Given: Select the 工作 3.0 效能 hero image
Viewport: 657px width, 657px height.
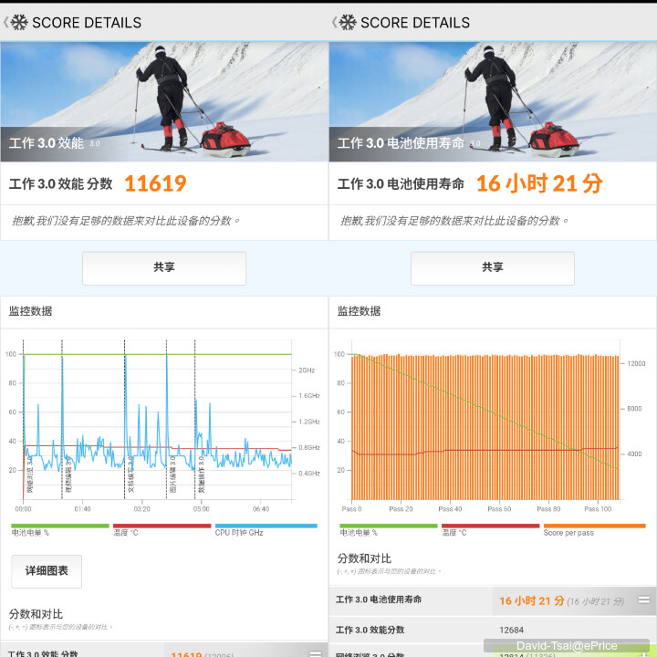Looking at the screenshot, I should click(x=164, y=102).
